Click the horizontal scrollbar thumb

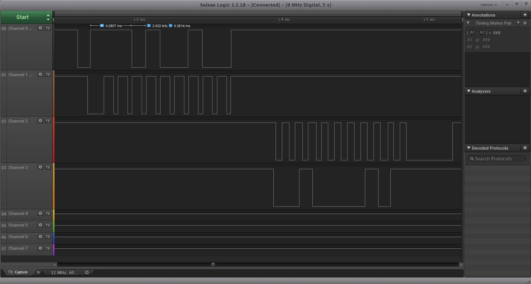[213, 264]
